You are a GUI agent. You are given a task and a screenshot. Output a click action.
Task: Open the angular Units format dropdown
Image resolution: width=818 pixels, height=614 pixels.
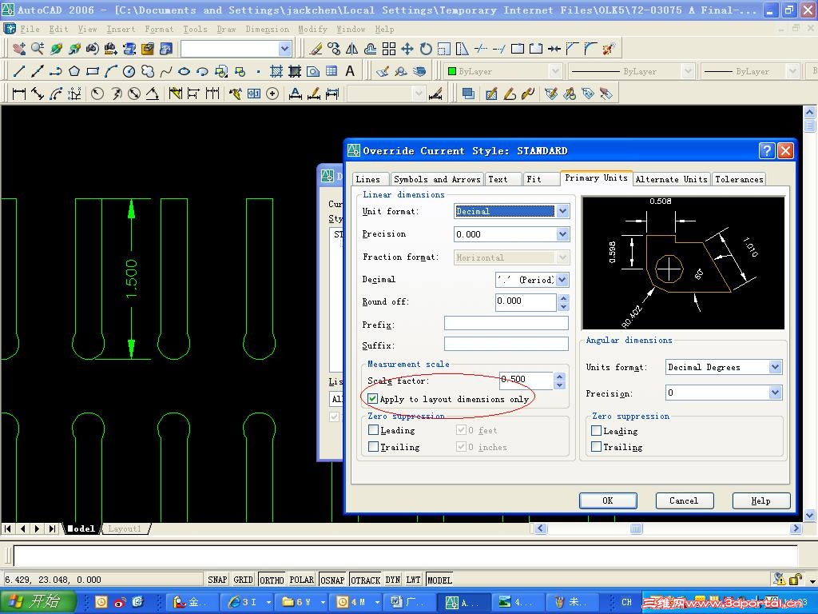point(774,367)
